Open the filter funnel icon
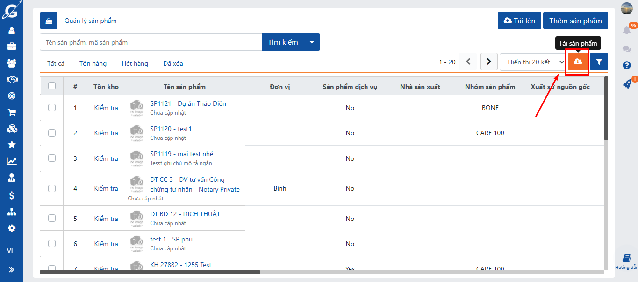 (599, 62)
